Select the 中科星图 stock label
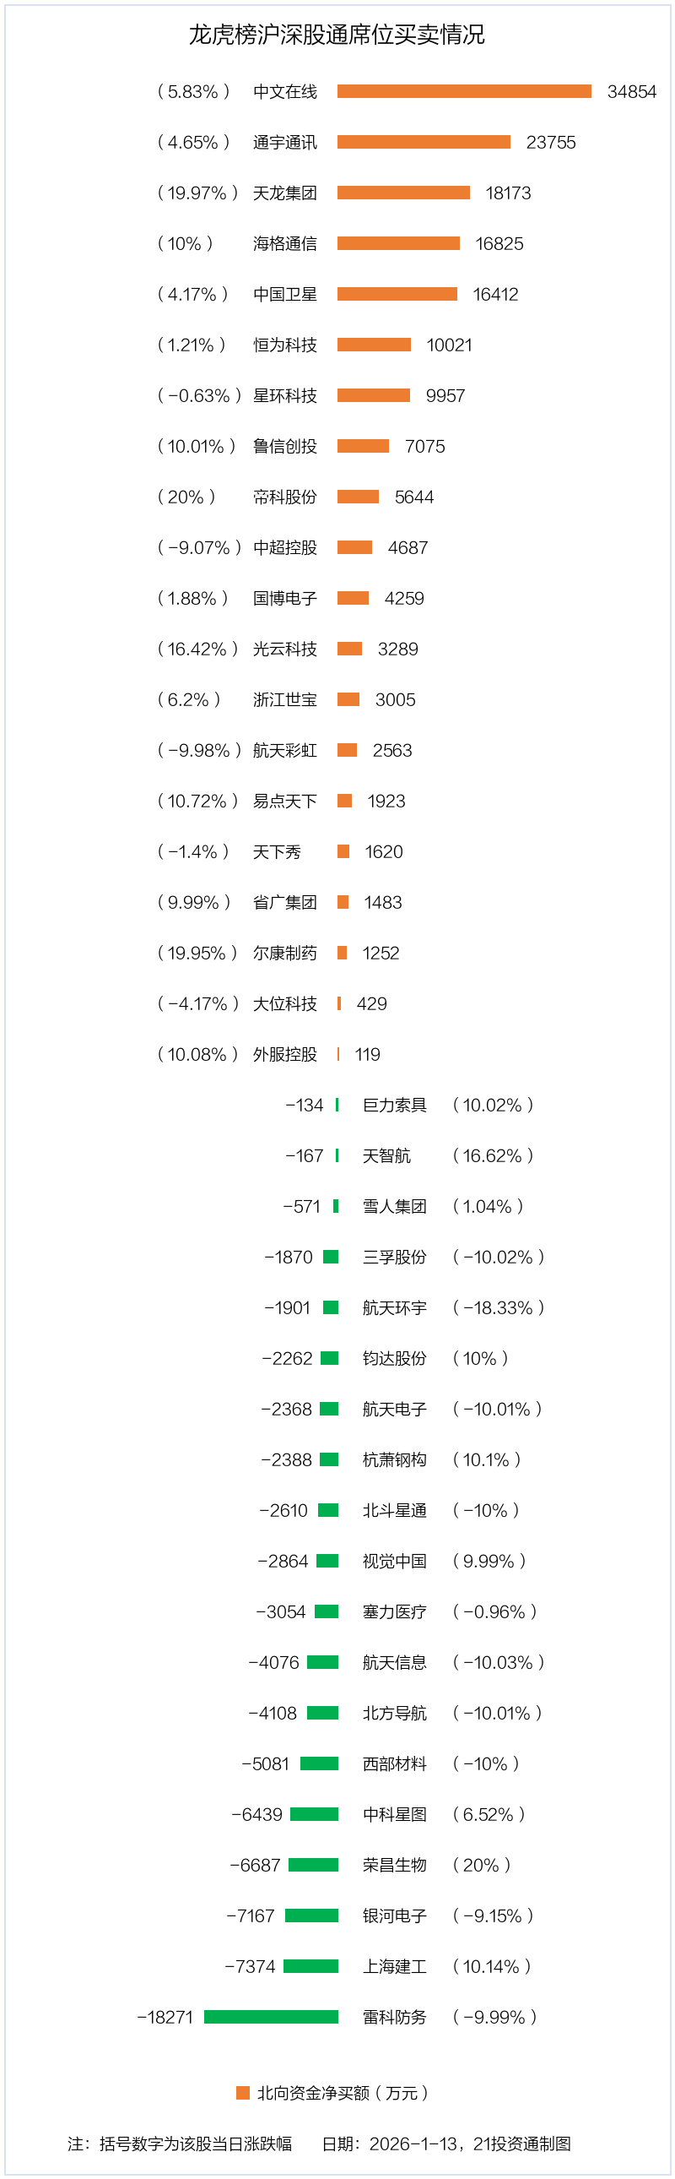Viewport: 675px width, 2179px height. coord(395,1813)
